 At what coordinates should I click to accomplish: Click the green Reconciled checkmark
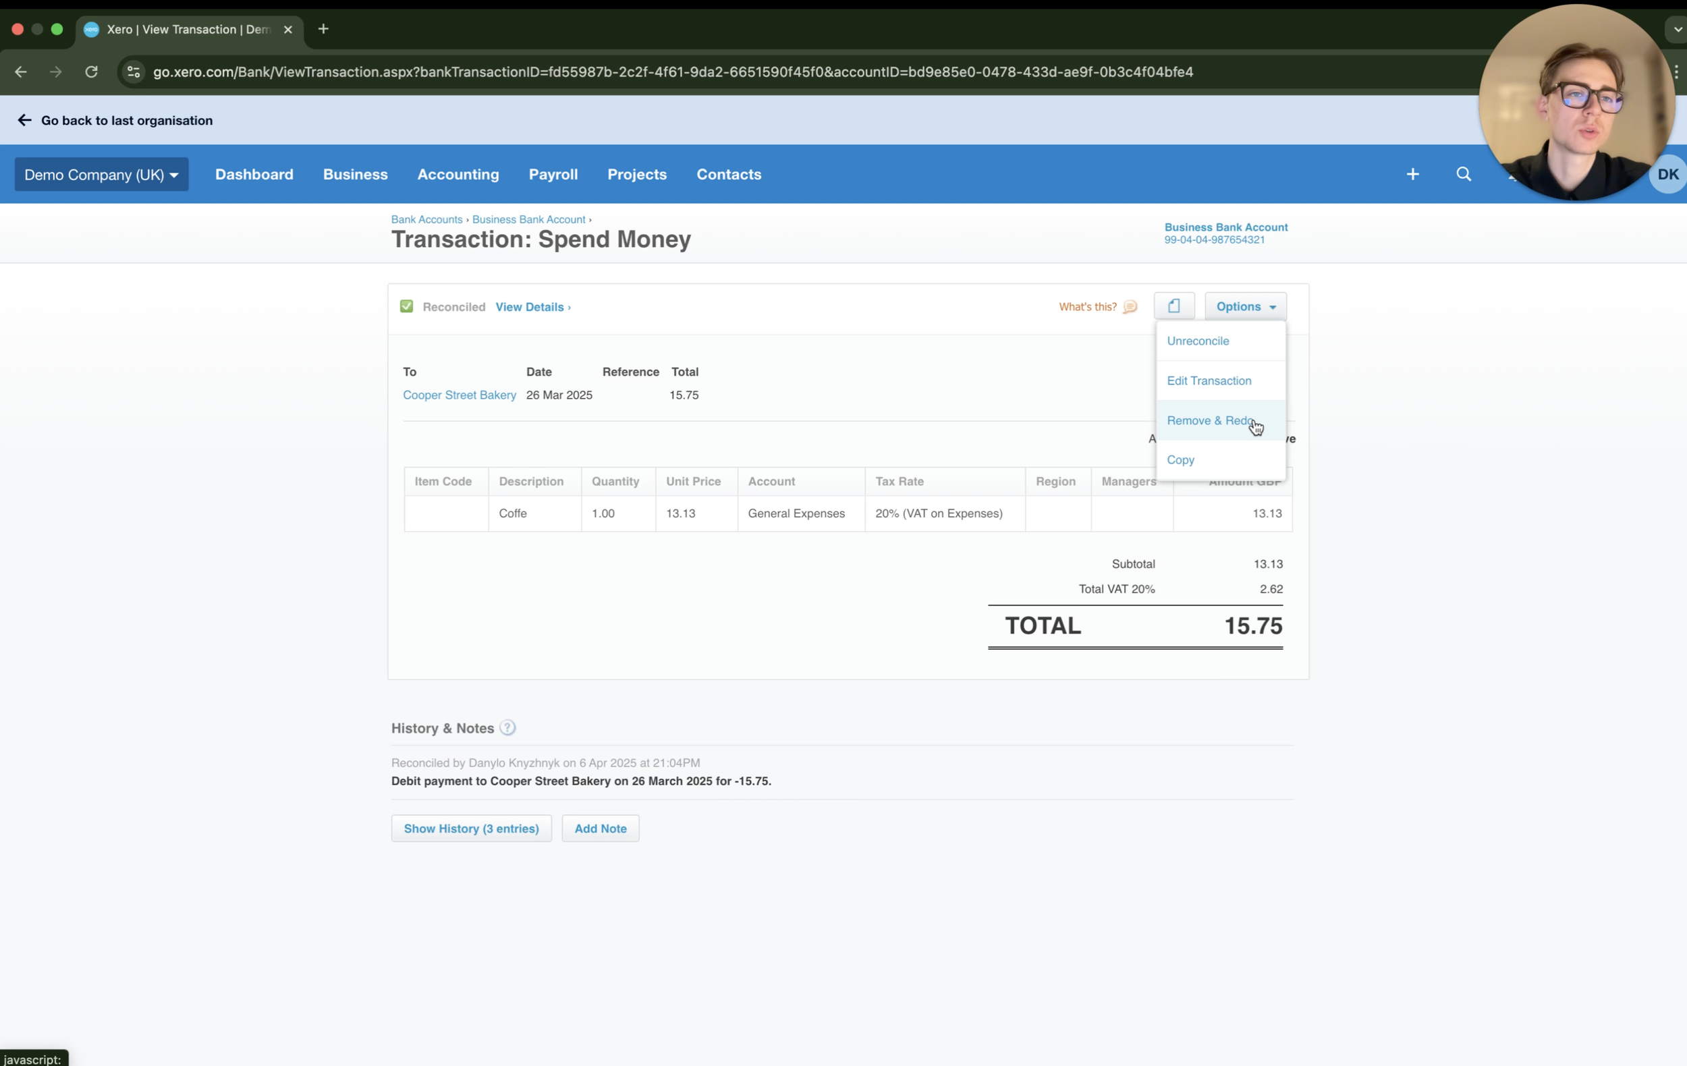pyautogui.click(x=406, y=307)
